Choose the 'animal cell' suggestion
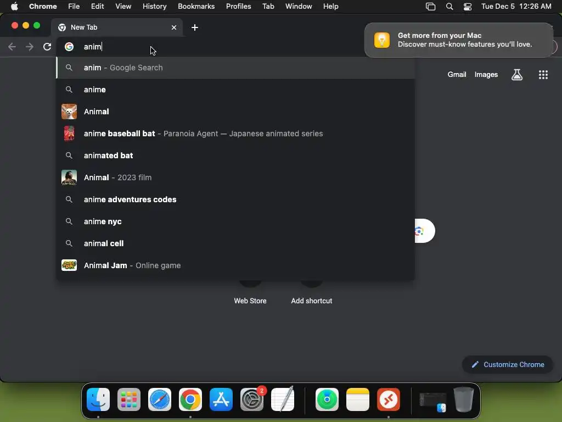The width and height of the screenshot is (562, 422). [x=235, y=243]
